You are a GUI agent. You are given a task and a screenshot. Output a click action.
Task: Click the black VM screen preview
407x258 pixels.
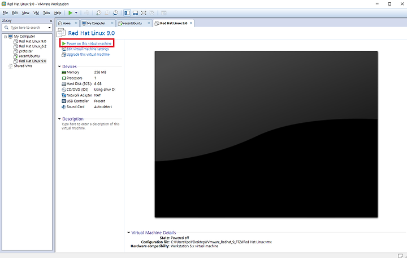tap(266, 134)
